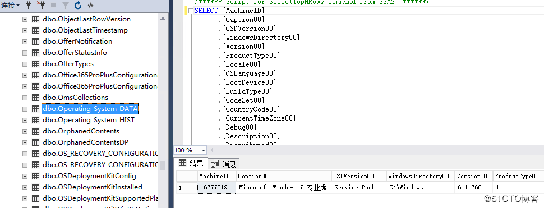Click the gray Stop square icon
The height and width of the screenshot is (208, 544).
tap(53, 5)
